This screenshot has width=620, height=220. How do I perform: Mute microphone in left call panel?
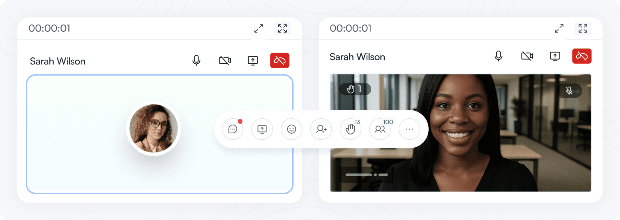(196, 61)
